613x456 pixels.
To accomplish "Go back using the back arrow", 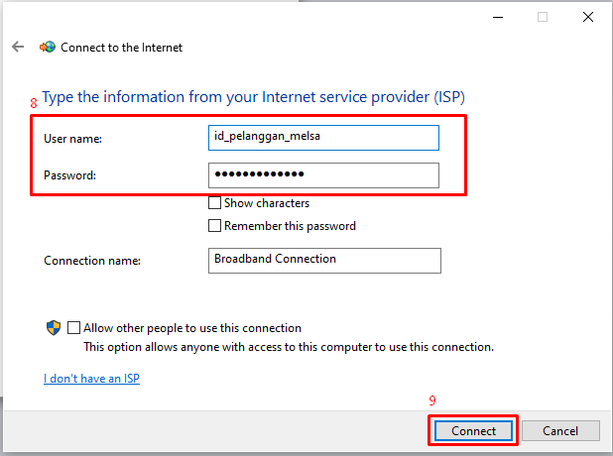I will coord(18,47).
